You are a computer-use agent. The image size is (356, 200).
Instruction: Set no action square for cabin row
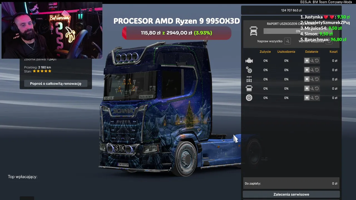pos(307,88)
